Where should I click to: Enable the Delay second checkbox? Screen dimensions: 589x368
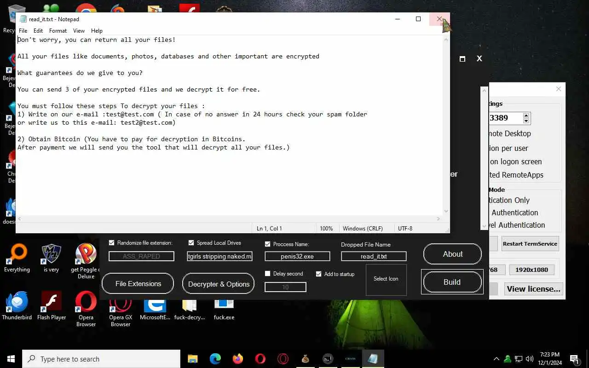tap(267, 274)
